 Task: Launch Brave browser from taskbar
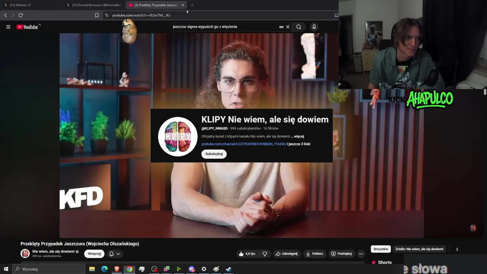coord(117,269)
